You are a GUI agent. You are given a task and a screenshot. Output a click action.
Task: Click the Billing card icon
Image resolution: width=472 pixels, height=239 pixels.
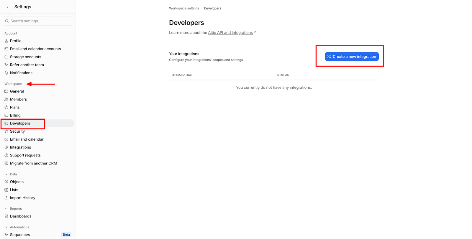click(x=6, y=115)
